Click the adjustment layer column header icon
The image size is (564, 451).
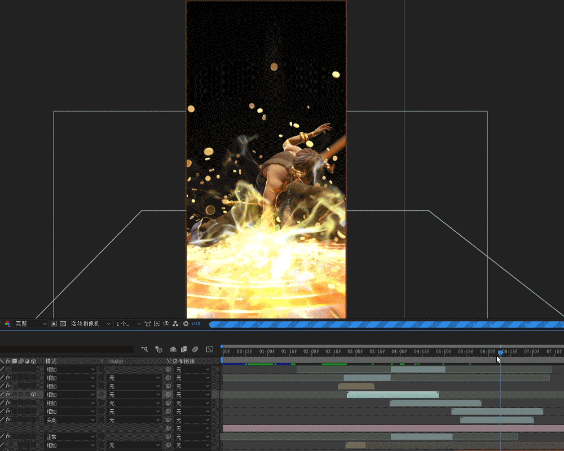27,361
